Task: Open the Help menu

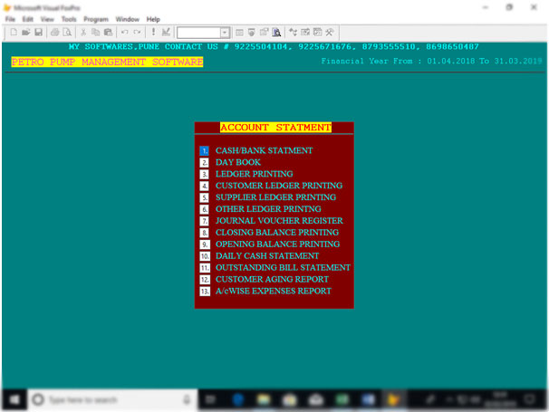Action: click(153, 19)
